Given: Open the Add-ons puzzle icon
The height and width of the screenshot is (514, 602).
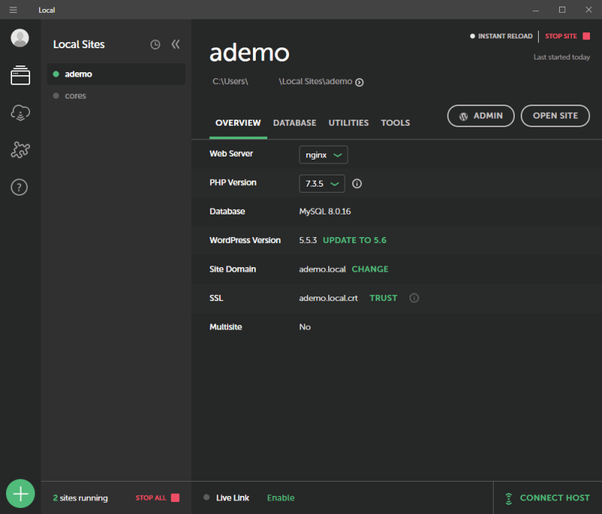Looking at the screenshot, I should pos(20,150).
